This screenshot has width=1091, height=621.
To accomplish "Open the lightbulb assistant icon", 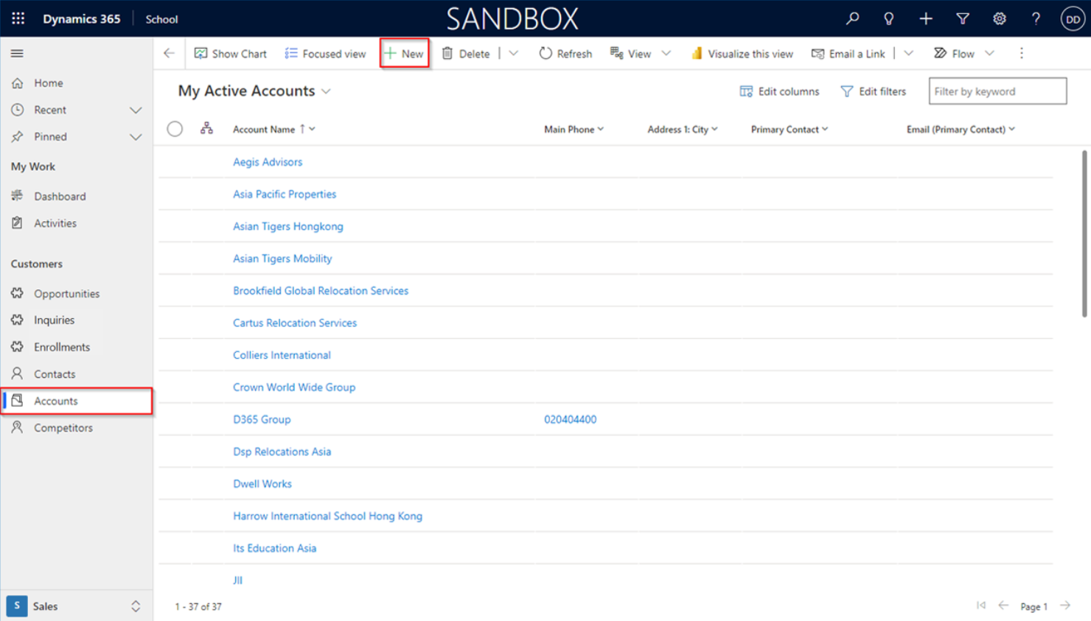I will pyautogui.click(x=889, y=18).
